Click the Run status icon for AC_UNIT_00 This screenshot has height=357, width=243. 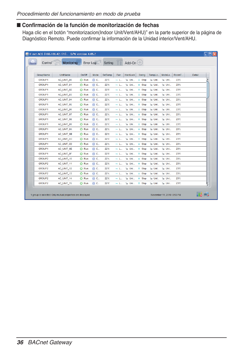tap(81, 80)
